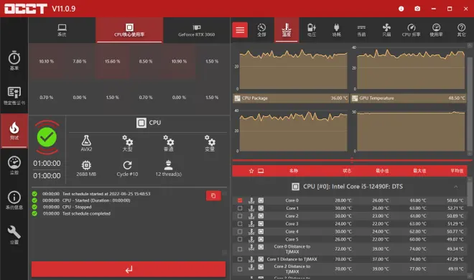Collapse the CPU Intel Core i5-12490F DTS group
This screenshot has height=280, width=474.
(x=455, y=187)
